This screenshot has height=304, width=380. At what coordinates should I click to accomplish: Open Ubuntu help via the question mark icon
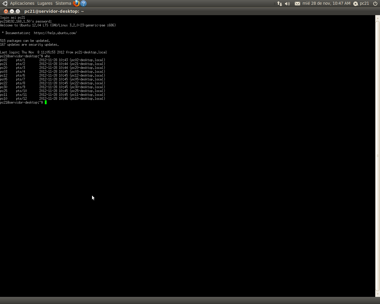(83, 3)
